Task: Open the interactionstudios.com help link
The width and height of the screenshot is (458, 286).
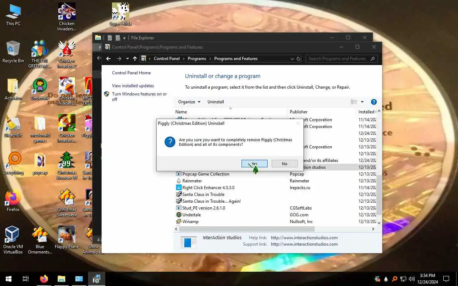Action: coord(304,238)
